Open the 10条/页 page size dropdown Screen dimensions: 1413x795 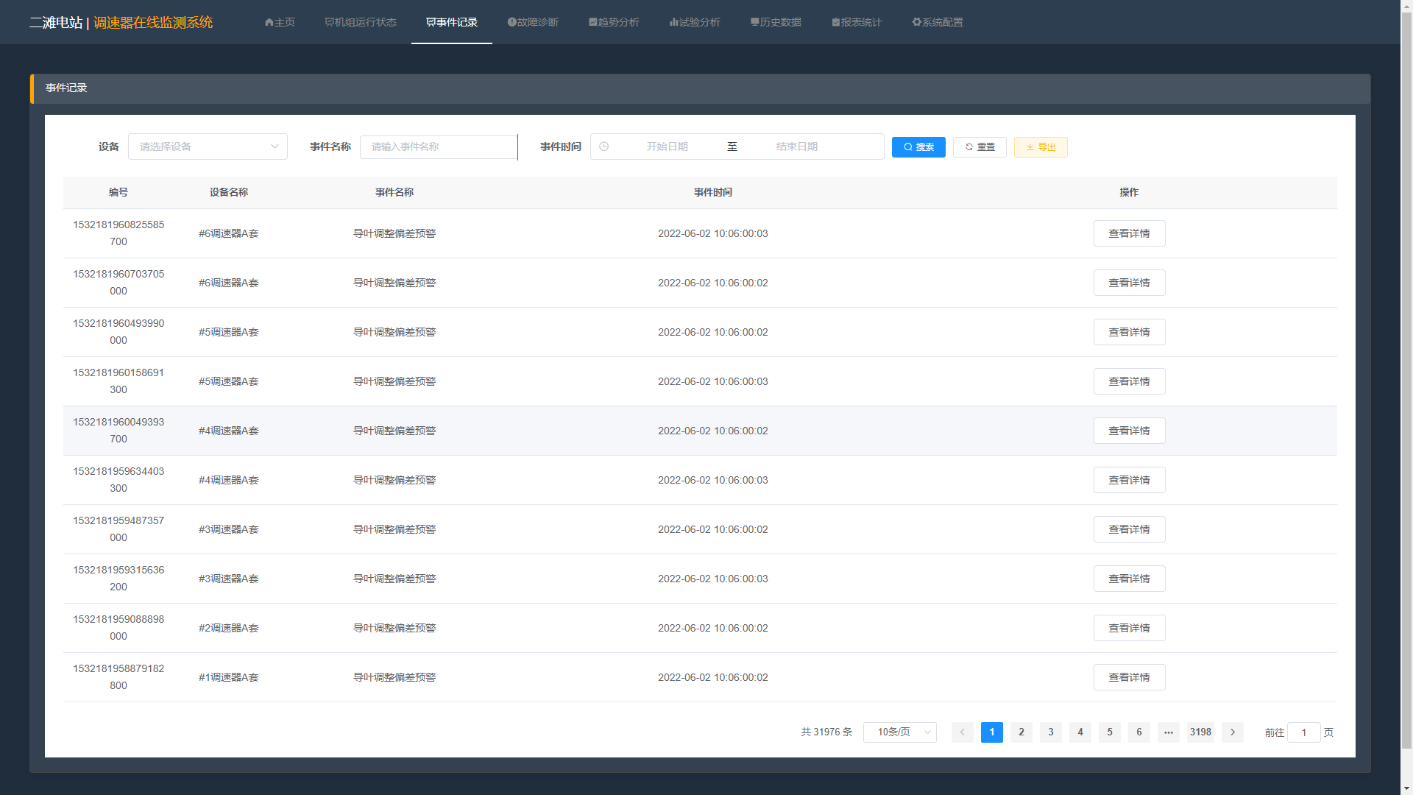[x=899, y=732]
